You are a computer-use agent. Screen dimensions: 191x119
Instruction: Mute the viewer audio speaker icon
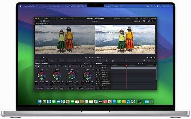coord(43,57)
